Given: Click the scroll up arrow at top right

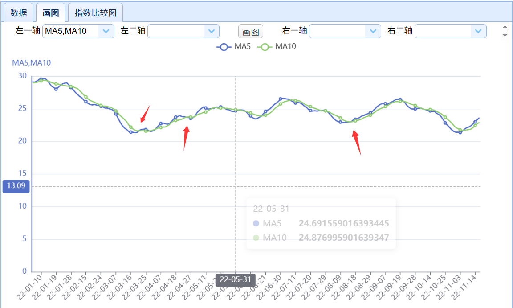Looking at the screenshot, I should pos(505,27).
